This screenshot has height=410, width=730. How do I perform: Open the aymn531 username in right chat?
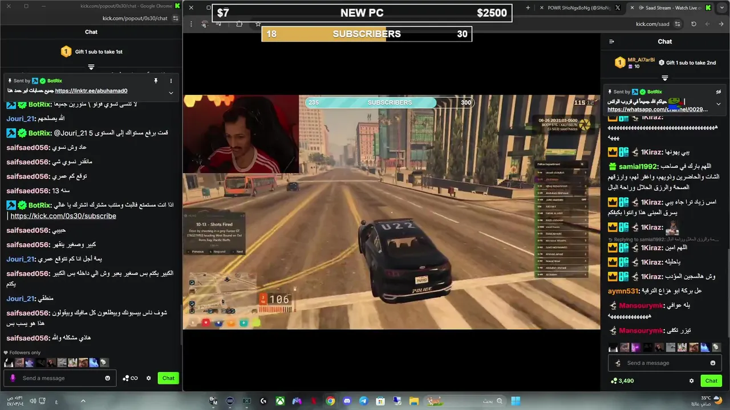point(624,291)
